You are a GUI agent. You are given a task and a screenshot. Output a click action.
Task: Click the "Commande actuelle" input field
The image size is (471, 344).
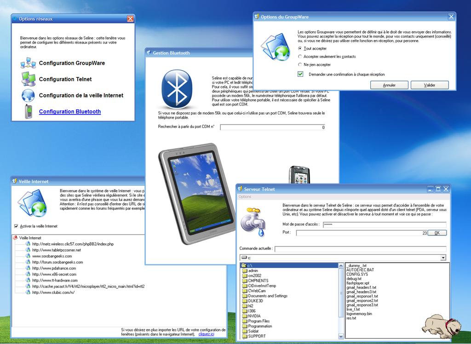click(361, 249)
